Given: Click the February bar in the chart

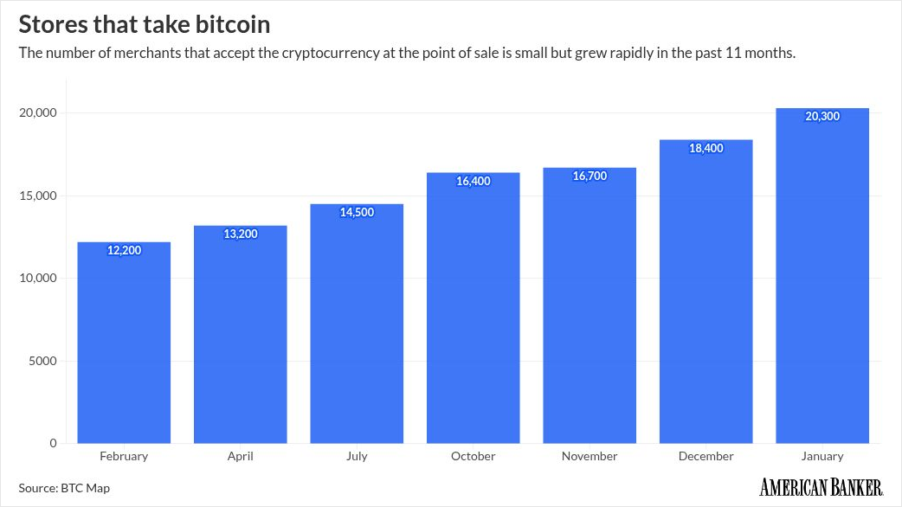Looking at the screenshot, I should [x=124, y=346].
